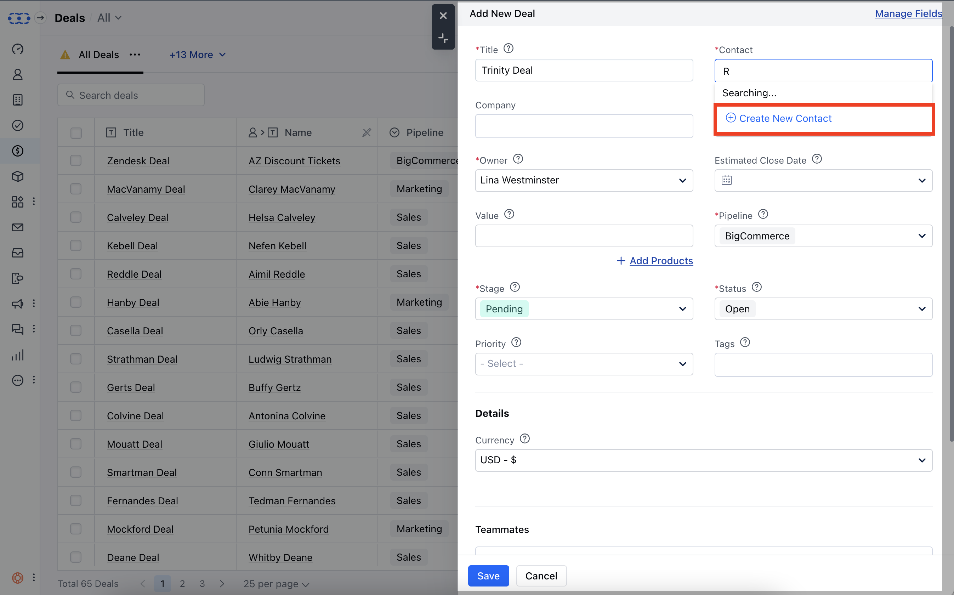Image resolution: width=954 pixels, height=595 pixels.
Task: Click the dashboard gauge sidebar icon
Action: pos(18,49)
